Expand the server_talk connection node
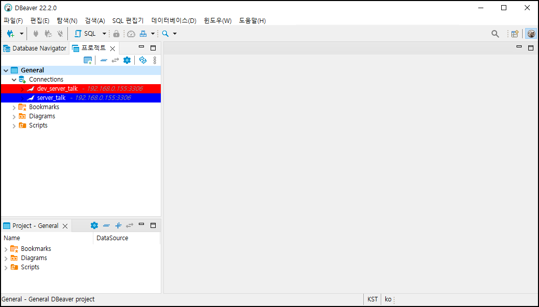Screen dimensions: 539x307 tap(22, 98)
